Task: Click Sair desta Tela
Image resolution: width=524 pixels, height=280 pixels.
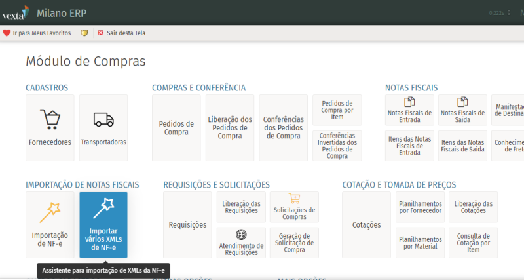Action: pos(121,33)
